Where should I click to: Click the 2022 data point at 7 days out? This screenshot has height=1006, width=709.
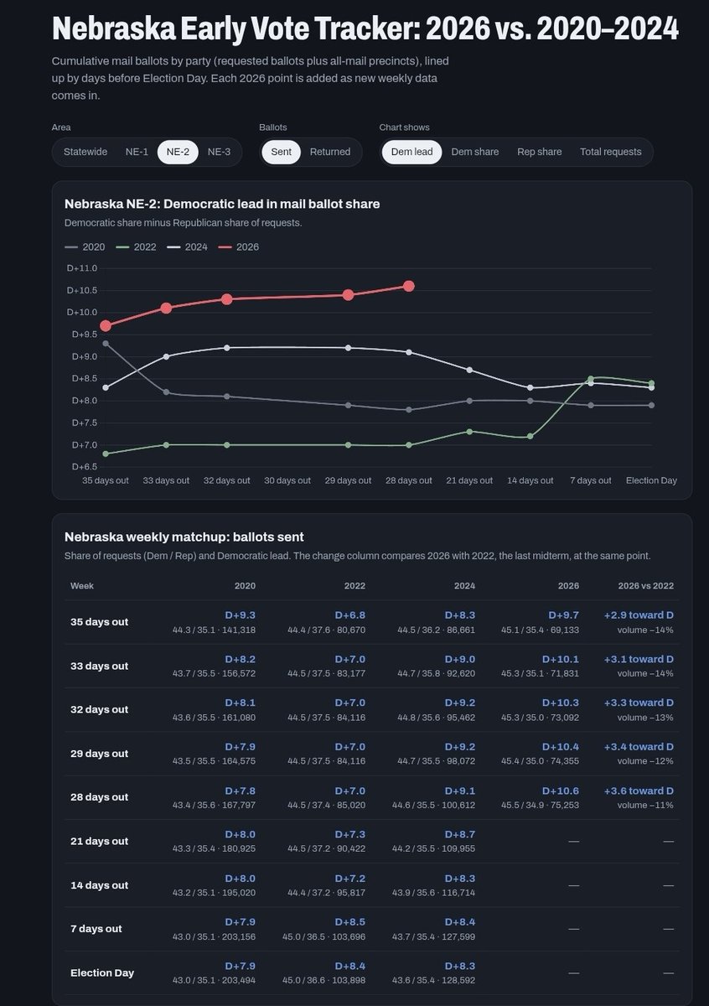click(x=591, y=379)
